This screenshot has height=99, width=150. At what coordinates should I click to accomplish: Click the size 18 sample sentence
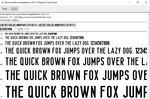click(x=44, y=38)
